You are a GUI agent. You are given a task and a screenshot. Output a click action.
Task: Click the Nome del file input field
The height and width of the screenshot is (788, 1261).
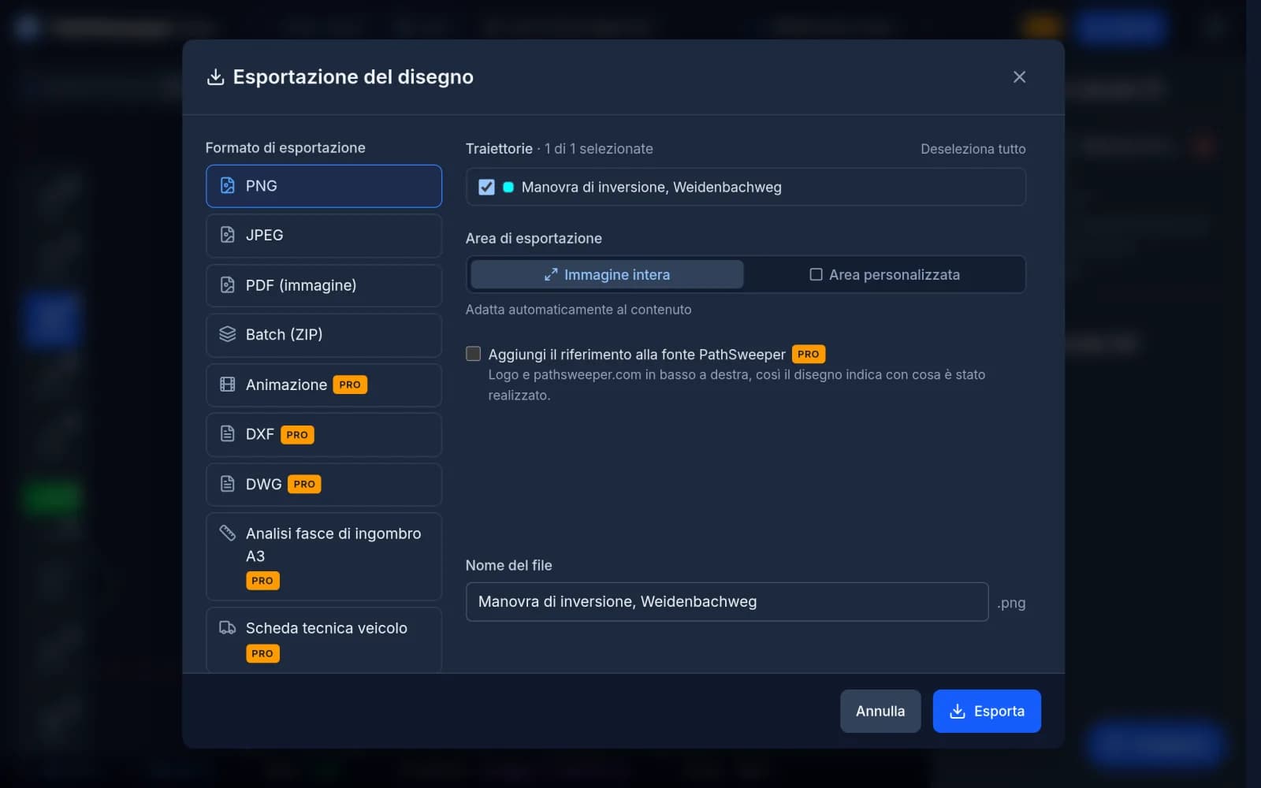(727, 602)
